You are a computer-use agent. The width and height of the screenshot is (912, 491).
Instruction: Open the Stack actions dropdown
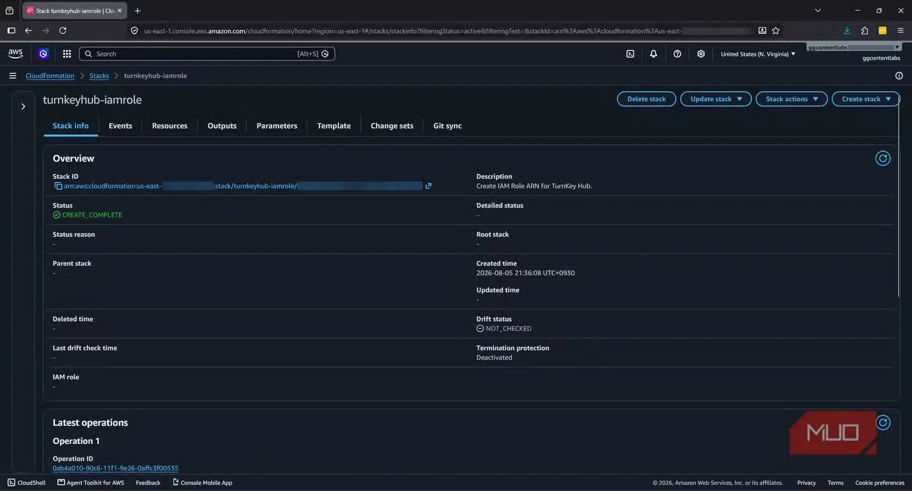pyautogui.click(x=792, y=99)
